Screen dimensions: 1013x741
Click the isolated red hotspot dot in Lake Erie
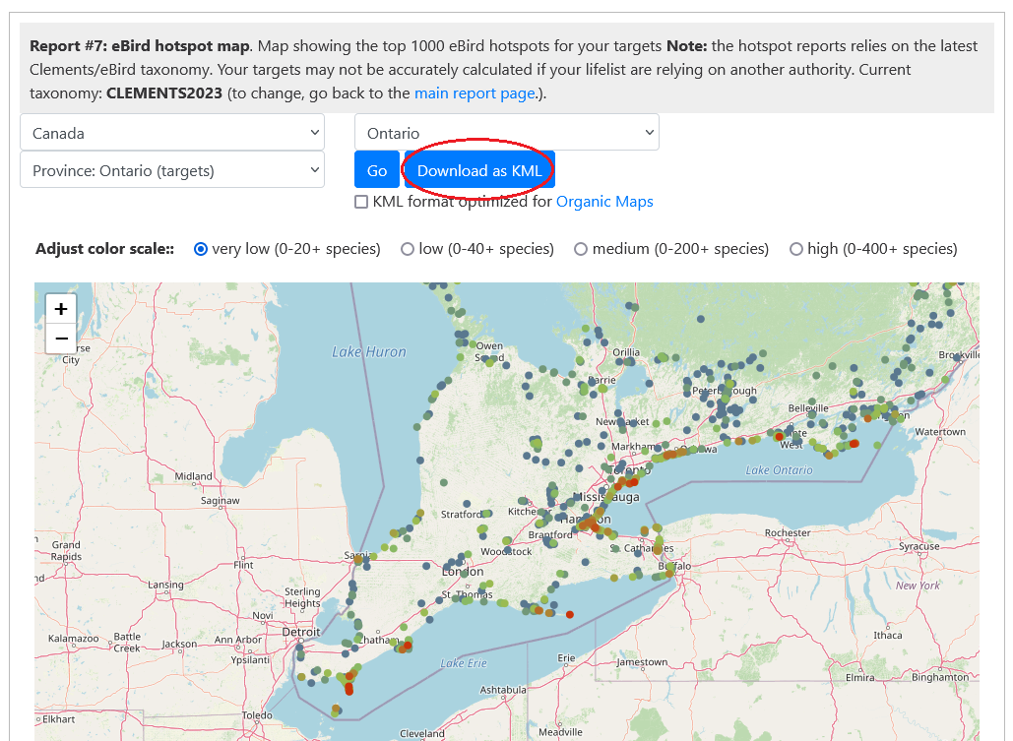tap(570, 615)
